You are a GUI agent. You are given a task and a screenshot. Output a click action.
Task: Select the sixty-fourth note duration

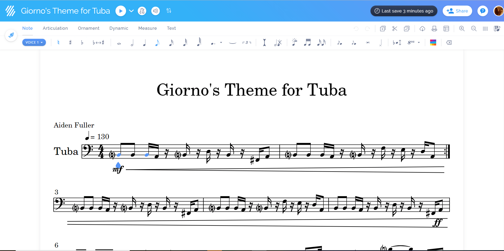click(x=199, y=42)
